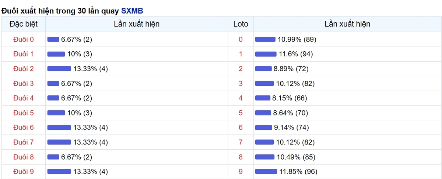Click the blue bar next to 11.85% (96)
Image resolution: width=442 pixels, height=179 pixels.
point(266,171)
